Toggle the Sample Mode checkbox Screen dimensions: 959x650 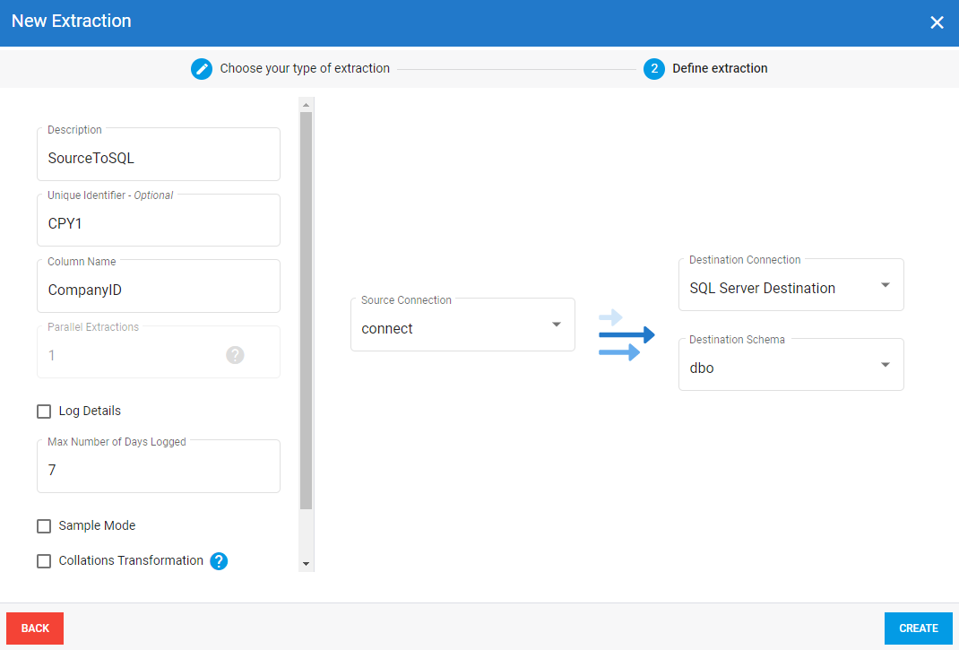[x=44, y=526]
